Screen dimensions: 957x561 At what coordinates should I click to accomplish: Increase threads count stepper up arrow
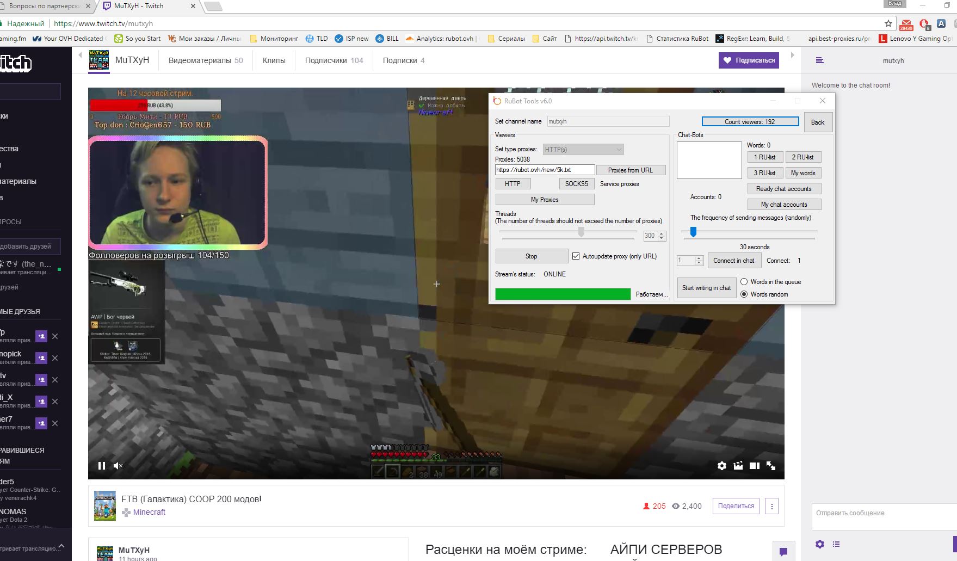[x=662, y=233]
